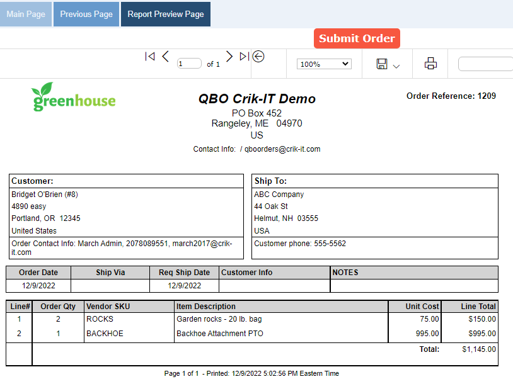Click the circled back arrow icon
Viewport: 513px width, 384px height.
[x=258, y=57]
